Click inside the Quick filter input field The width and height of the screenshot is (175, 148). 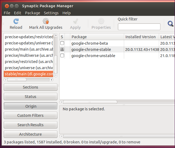point(139,27)
